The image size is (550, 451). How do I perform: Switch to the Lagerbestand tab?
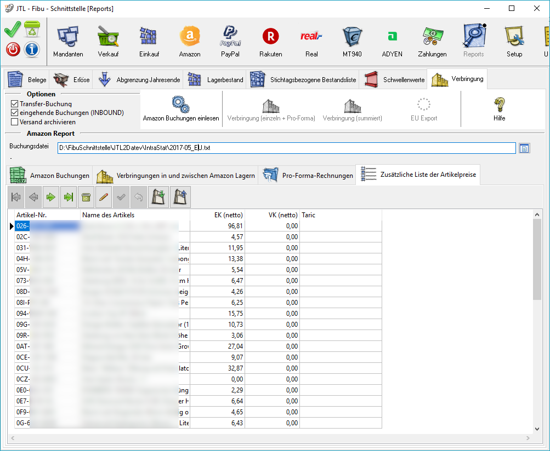tap(215, 80)
